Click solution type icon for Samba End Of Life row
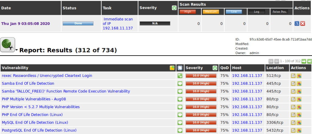This screenshot has height=134, width=312. [x=180, y=84]
